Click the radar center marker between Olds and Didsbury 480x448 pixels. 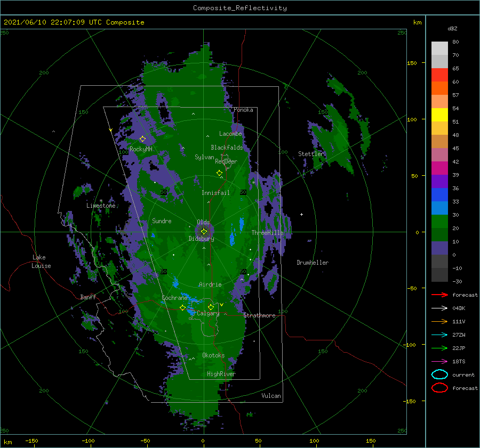[x=204, y=232]
